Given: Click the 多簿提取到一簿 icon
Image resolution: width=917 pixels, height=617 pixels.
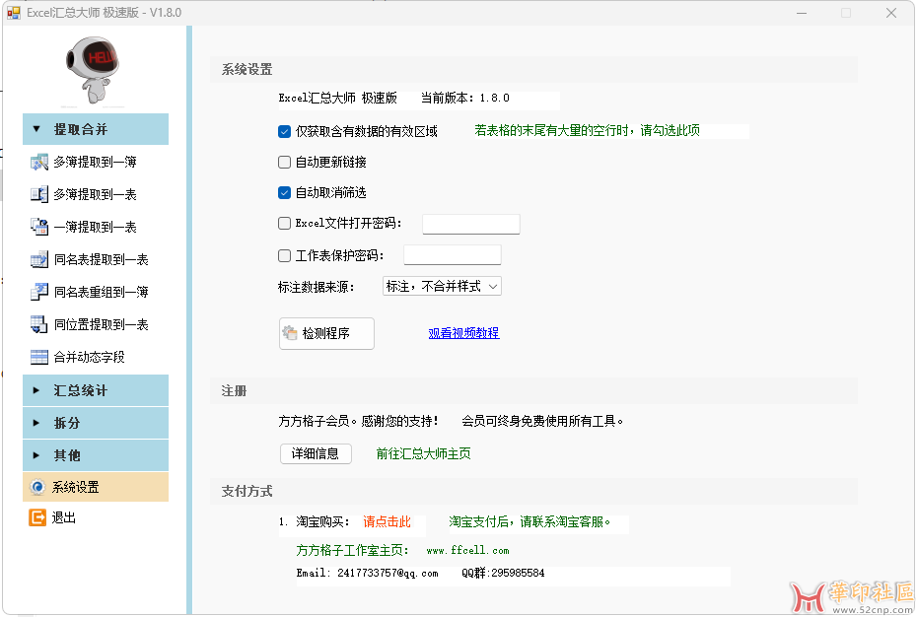Looking at the screenshot, I should (x=39, y=162).
